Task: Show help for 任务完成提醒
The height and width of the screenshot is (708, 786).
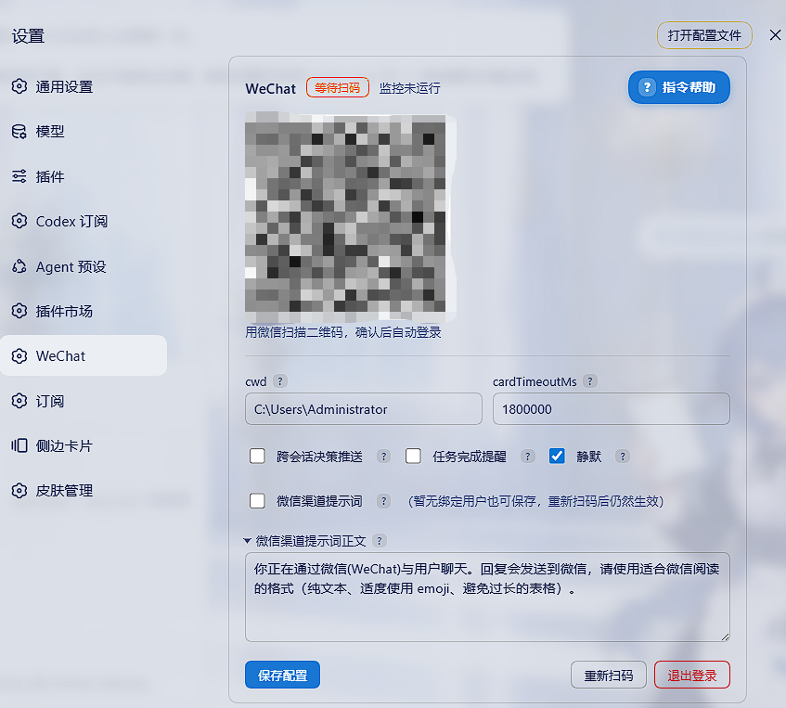Action: pos(527,457)
